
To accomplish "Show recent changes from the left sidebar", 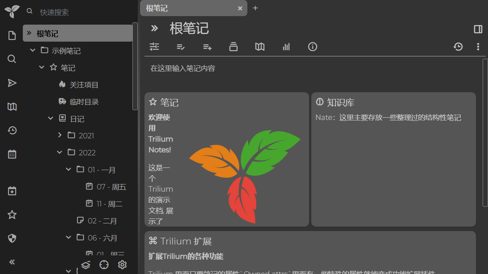I will coord(12,130).
